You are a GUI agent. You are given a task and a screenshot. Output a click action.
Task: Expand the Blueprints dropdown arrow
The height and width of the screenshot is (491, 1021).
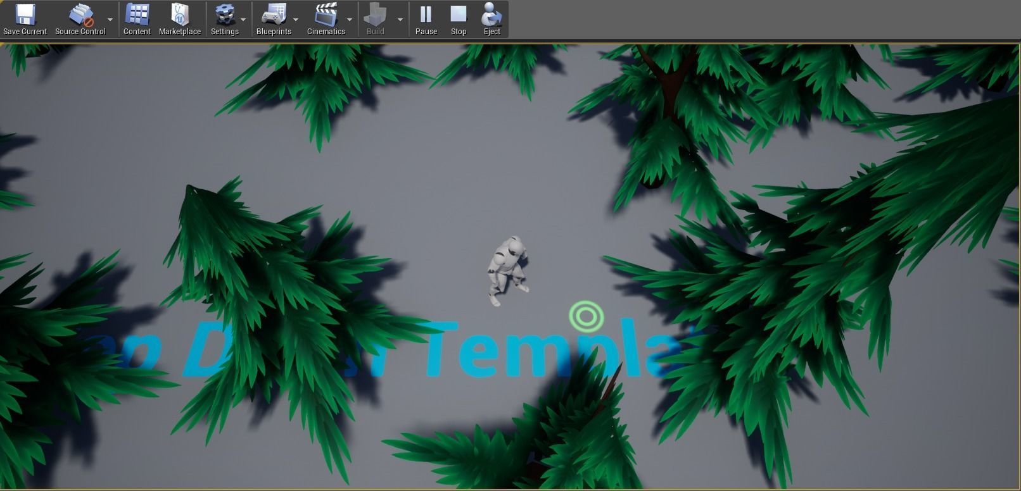point(296,20)
